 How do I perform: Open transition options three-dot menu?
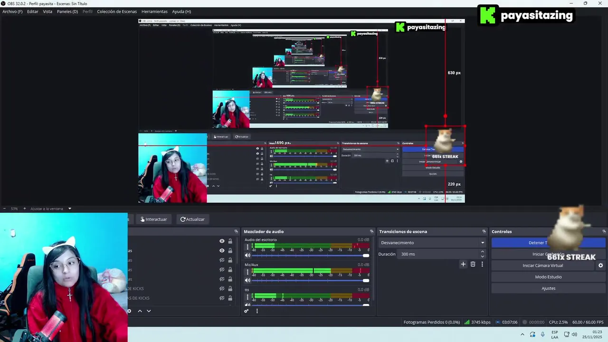(x=482, y=264)
